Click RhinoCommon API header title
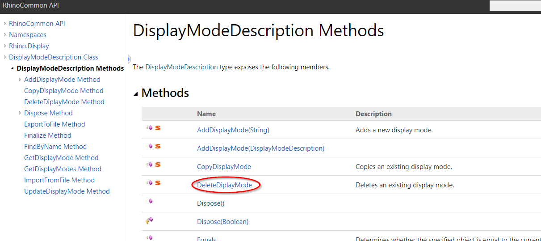This screenshot has width=541, height=241. [31, 6]
